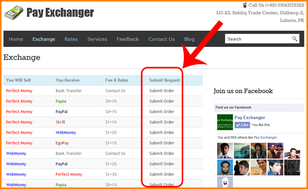Viewport: 308px width, 189px height.
Task: Click the $1+2% fee for Perfect Money to WebMoney
Action: [x=111, y=133]
